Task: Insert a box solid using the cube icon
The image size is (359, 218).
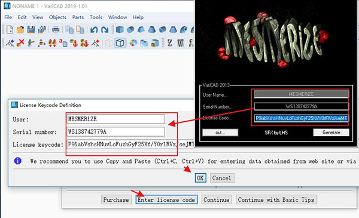Action: coord(120,30)
